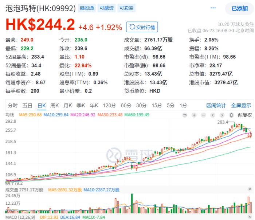Move chart right with right chevron
The height and width of the screenshot is (220, 255).
pos(222,115)
